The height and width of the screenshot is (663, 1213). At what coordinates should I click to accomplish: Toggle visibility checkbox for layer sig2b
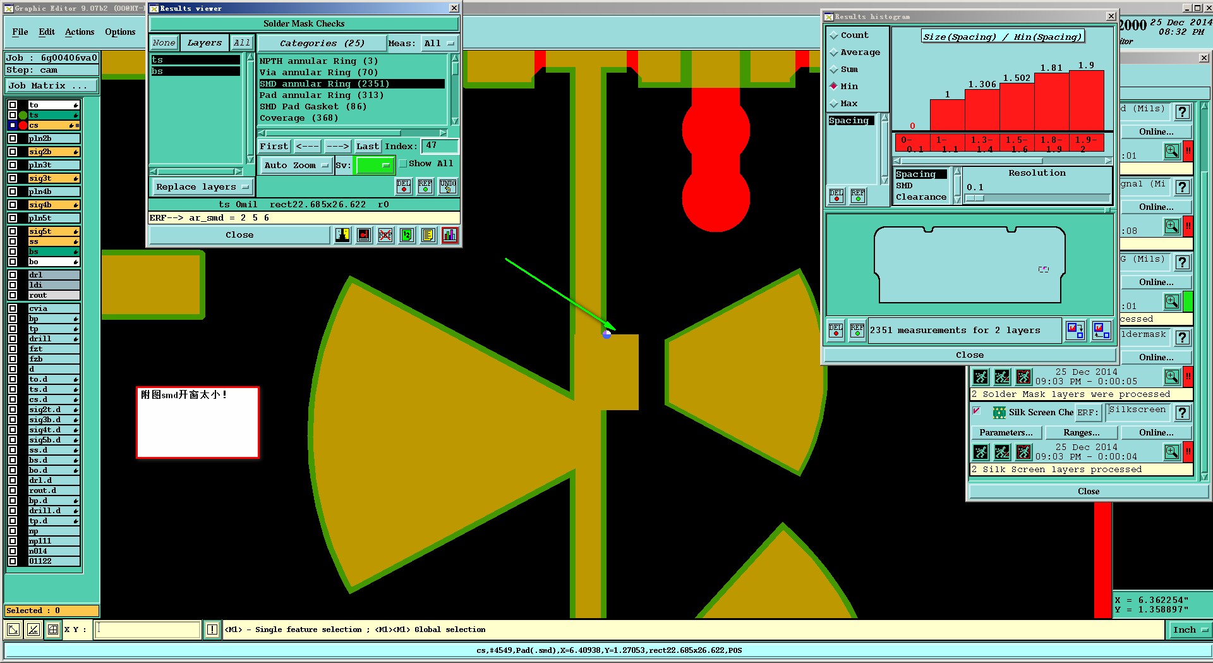[13, 152]
